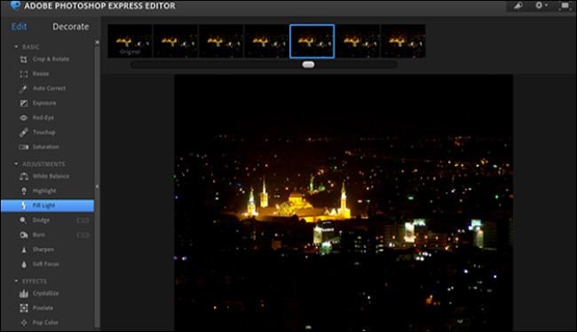The height and width of the screenshot is (332, 577).
Task: Click the Photoshop Express logo icon
Action: [x=15, y=5]
